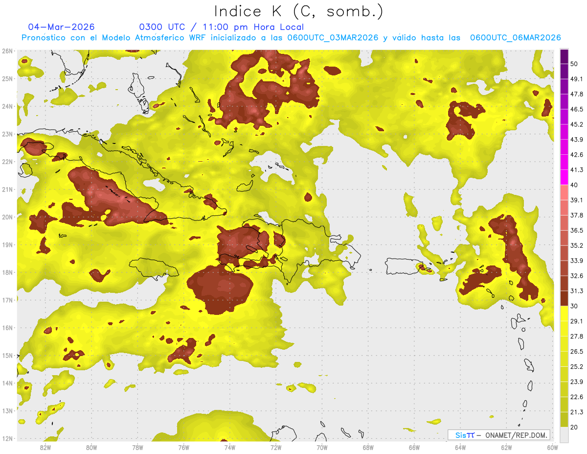Click the "19N" latitude label
587x454 pixels.
(7, 245)
